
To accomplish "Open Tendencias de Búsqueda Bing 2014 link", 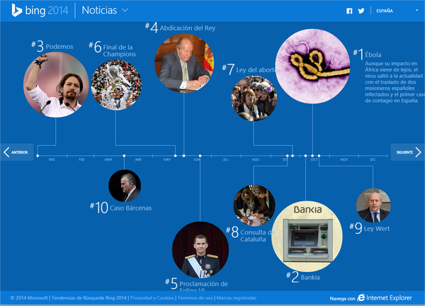I will (89, 298).
